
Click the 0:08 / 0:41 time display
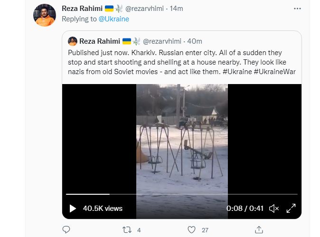click(x=245, y=208)
